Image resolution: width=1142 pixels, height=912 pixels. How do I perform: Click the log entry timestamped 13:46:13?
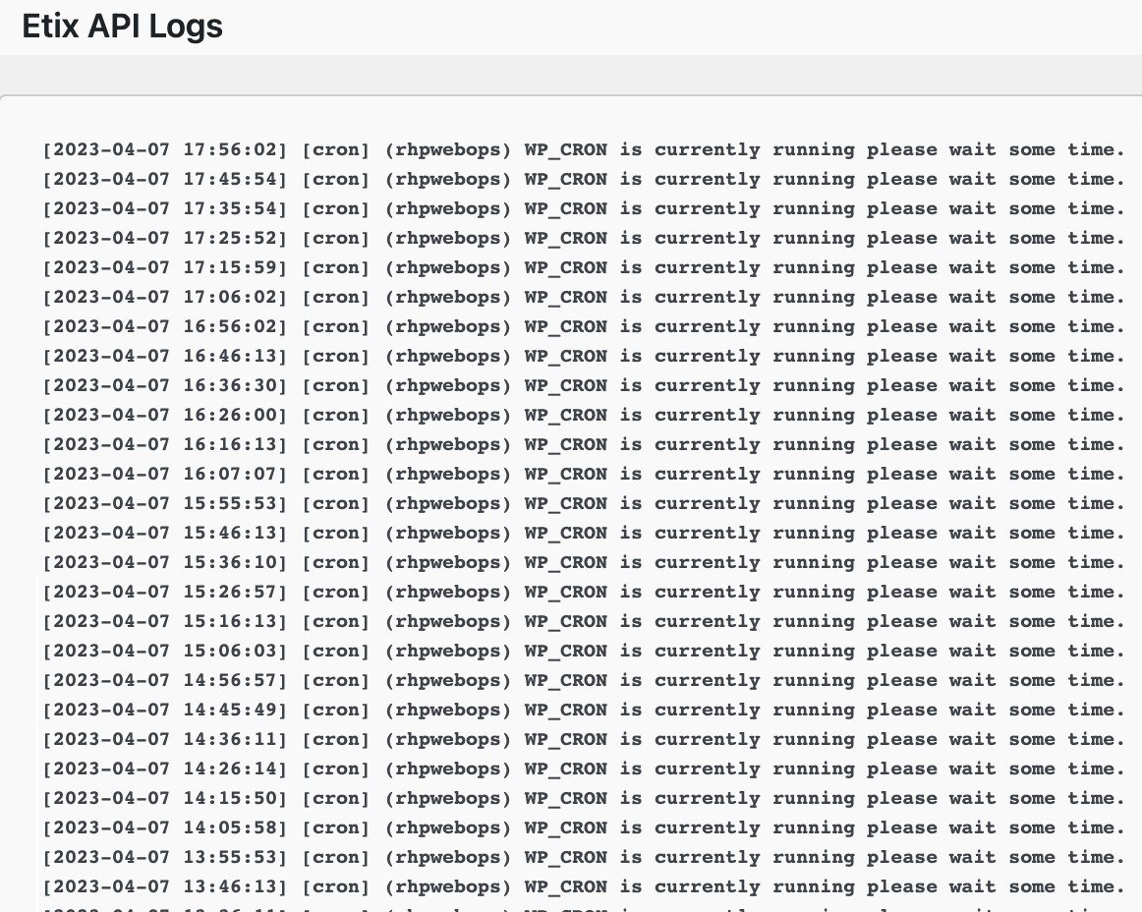[x=583, y=887]
